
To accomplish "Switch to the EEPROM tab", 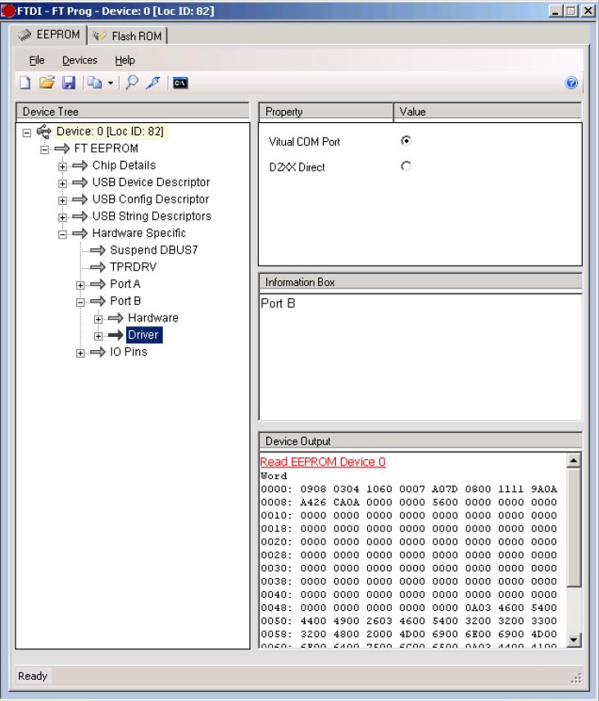I will 49,35.
